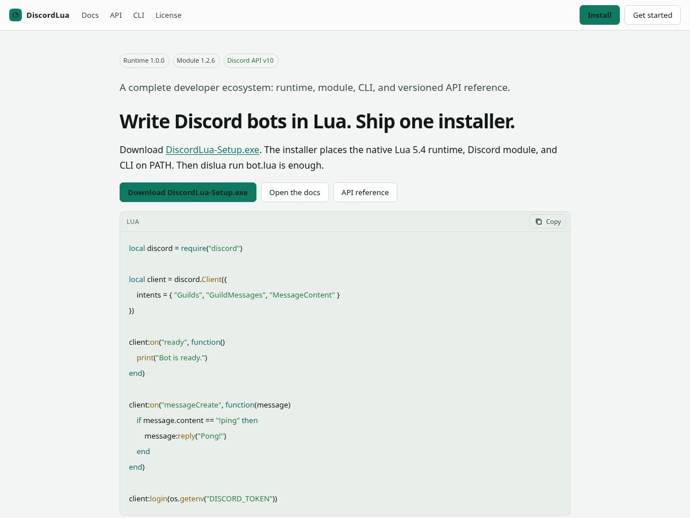Click the Runtime 1.0.0 badge
The image size is (690, 518).
(144, 60)
